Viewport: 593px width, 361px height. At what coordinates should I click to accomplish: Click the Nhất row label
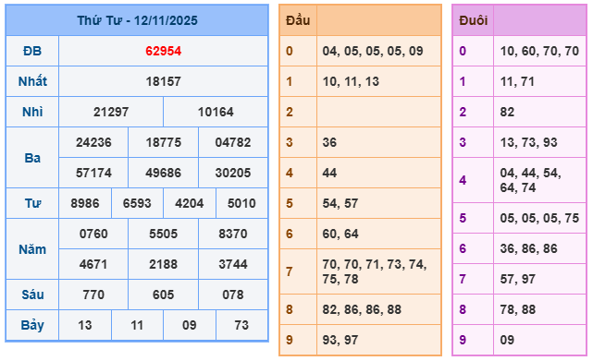[32, 81]
